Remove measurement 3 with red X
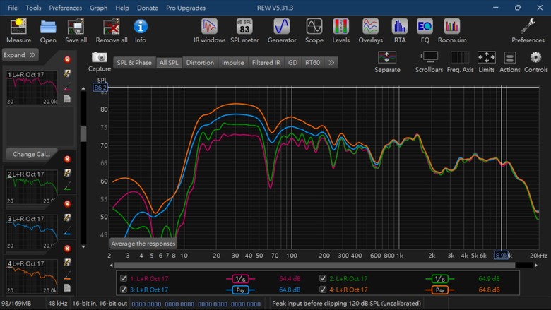Screen dimensions: 551x310 (67, 203)
